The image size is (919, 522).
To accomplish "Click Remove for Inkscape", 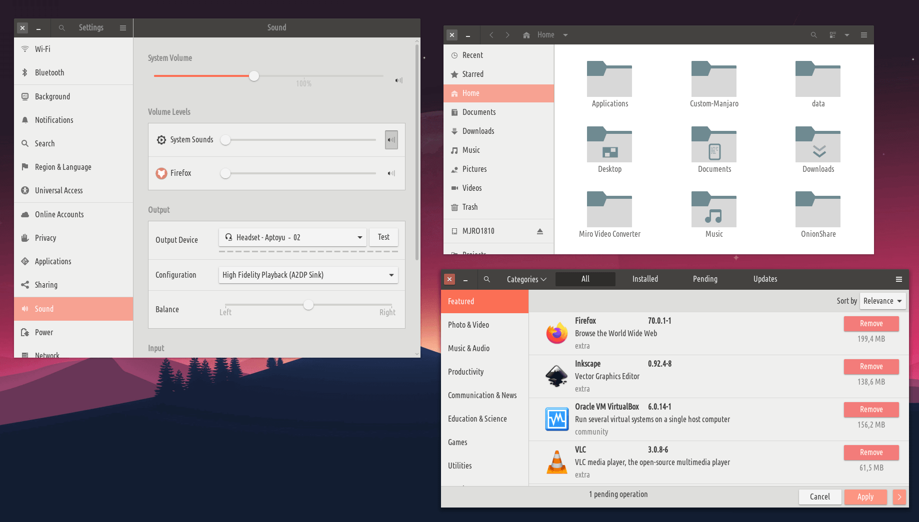I will coord(871,367).
